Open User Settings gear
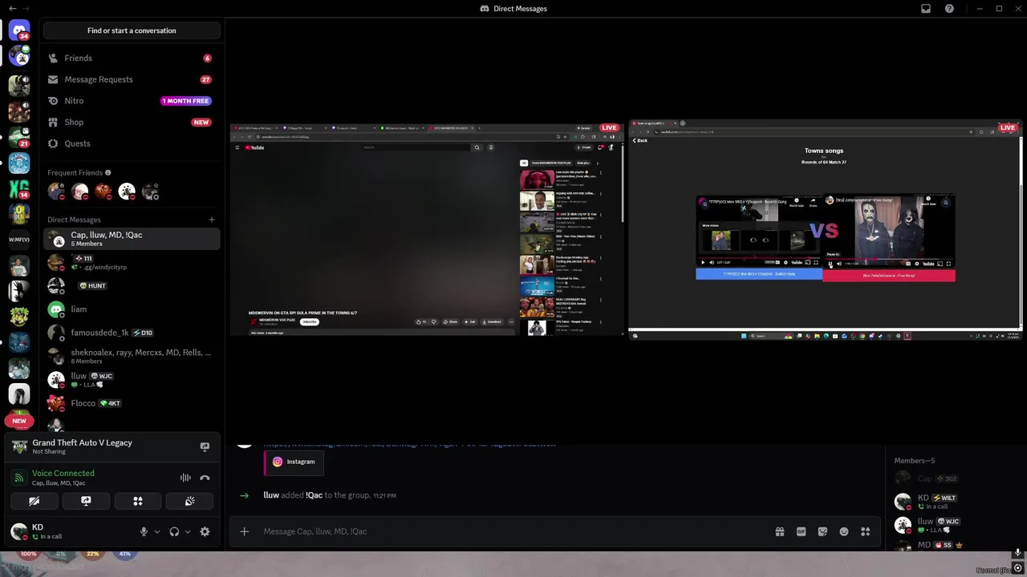This screenshot has height=577, width=1027. point(205,531)
